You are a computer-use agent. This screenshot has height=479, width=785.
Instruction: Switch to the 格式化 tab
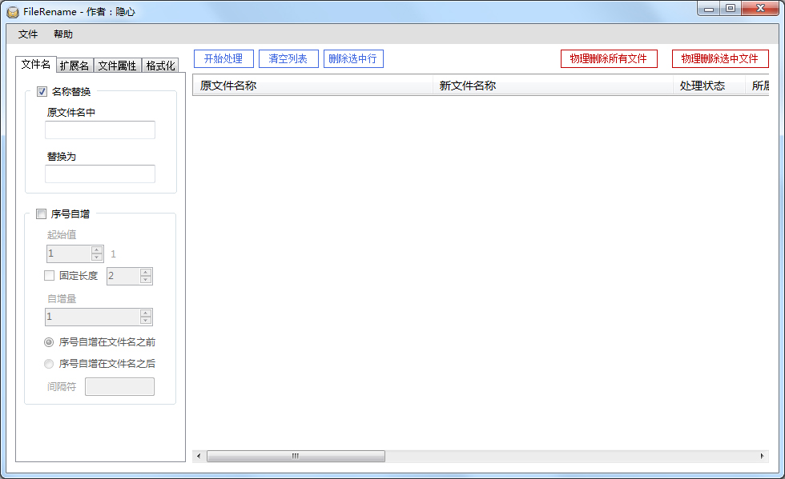[160, 66]
